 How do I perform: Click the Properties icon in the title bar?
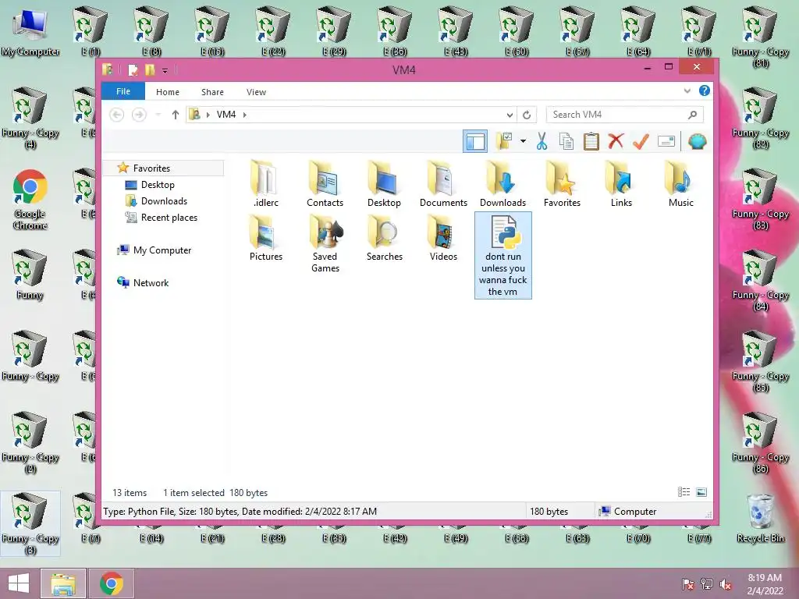(133, 69)
